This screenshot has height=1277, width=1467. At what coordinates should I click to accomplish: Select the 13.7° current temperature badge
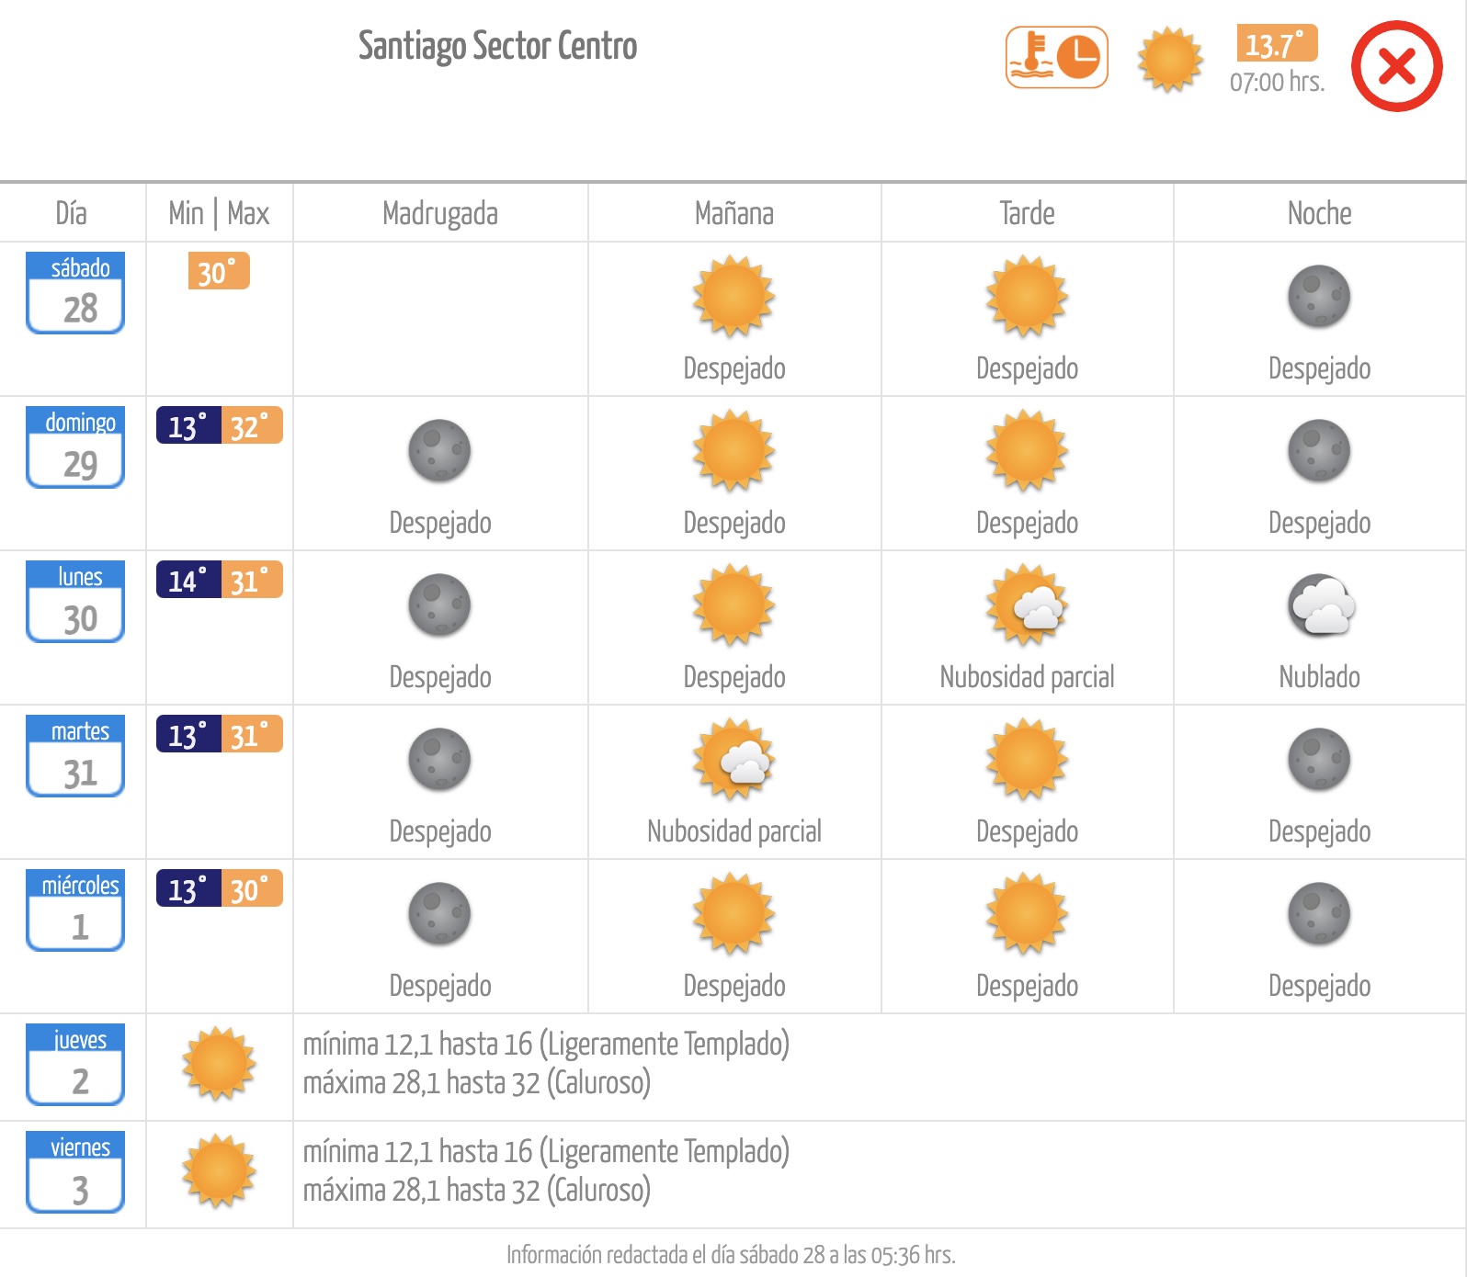pyautogui.click(x=1277, y=43)
